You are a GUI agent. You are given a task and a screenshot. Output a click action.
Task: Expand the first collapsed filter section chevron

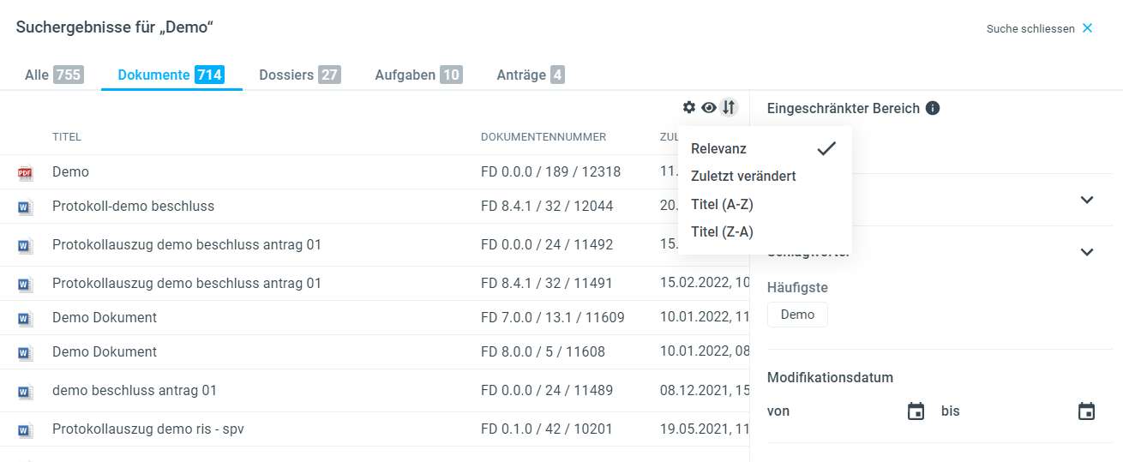pos(1086,200)
